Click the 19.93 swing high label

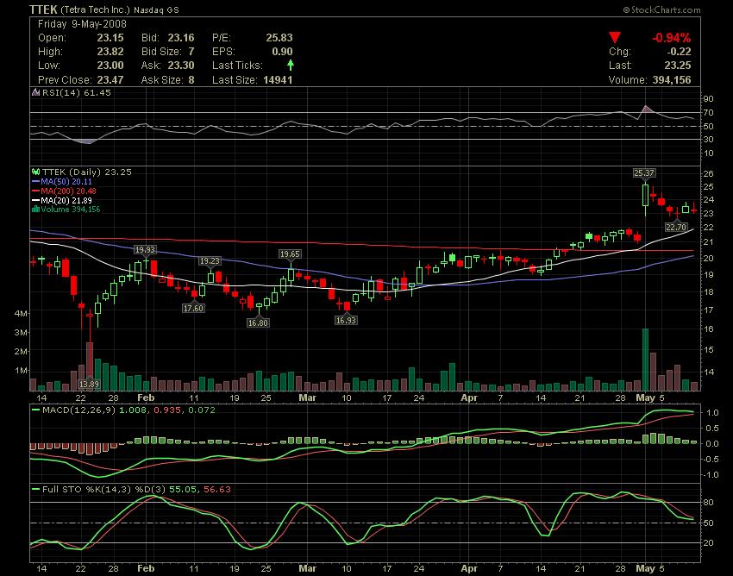click(145, 250)
